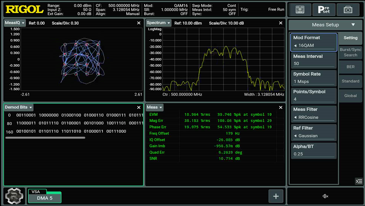
Task: Click the RIGOL logo
Action: tap(24, 9)
